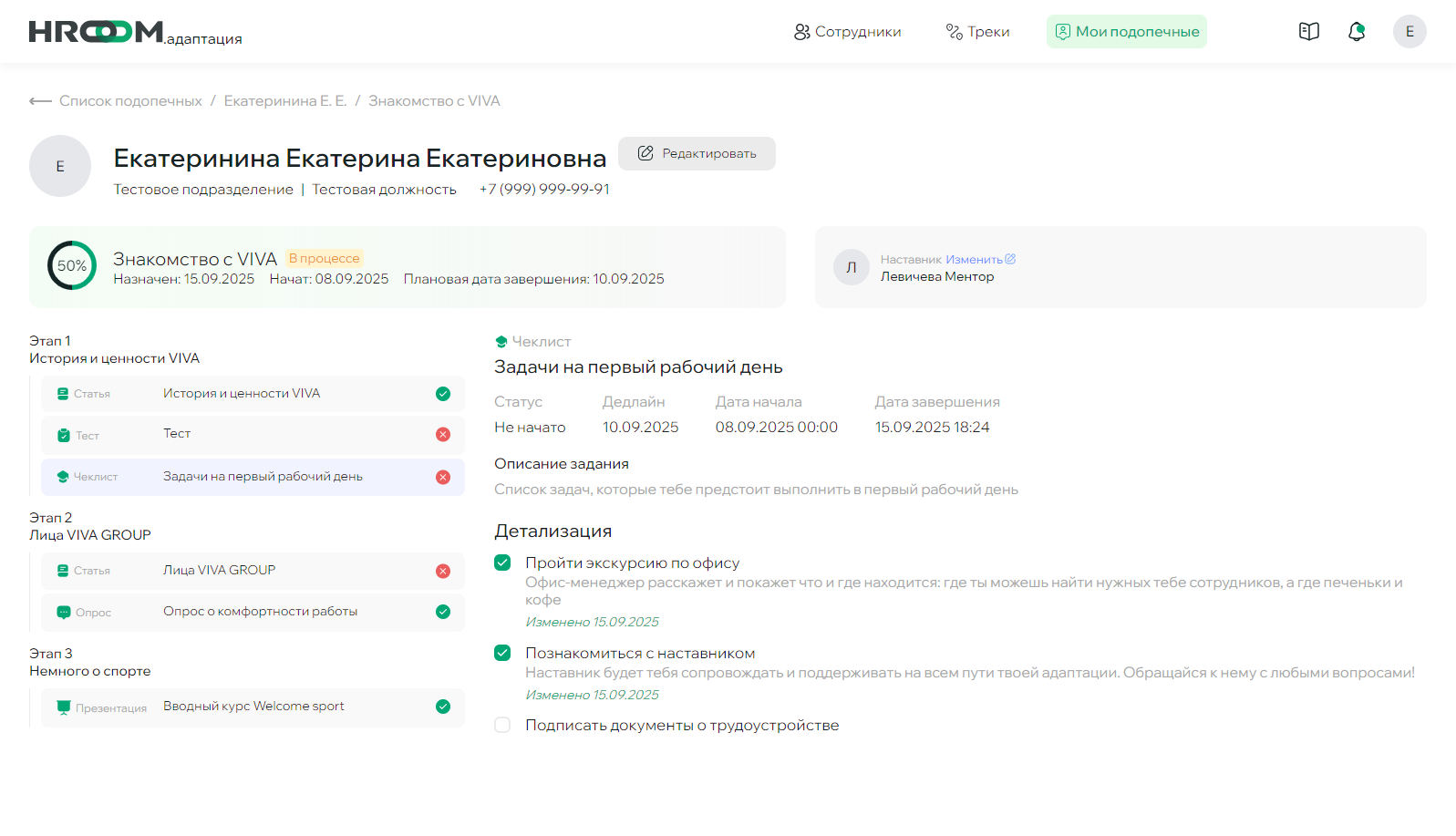Click the back arrow to mentee list
The width and height of the screenshot is (1456, 836).
[40, 101]
